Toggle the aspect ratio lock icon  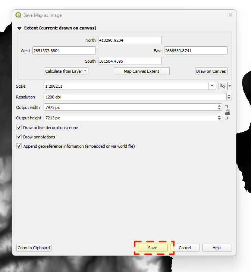pos(228,113)
